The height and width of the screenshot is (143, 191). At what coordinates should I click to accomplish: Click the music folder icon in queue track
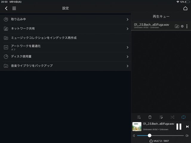tap(177, 26)
